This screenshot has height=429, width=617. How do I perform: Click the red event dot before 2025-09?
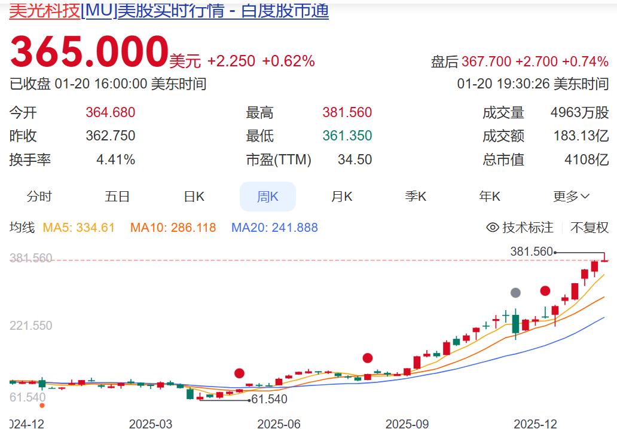tap(368, 358)
